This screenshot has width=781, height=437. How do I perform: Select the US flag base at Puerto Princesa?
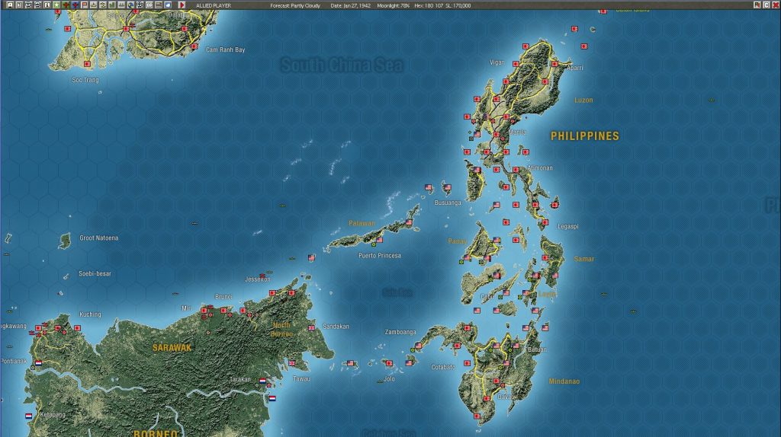pyautogui.click(x=380, y=240)
